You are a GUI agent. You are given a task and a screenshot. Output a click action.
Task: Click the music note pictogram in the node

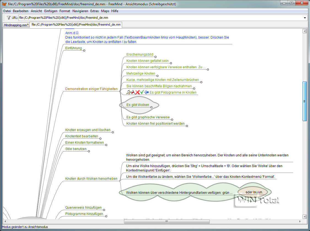point(128,92)
